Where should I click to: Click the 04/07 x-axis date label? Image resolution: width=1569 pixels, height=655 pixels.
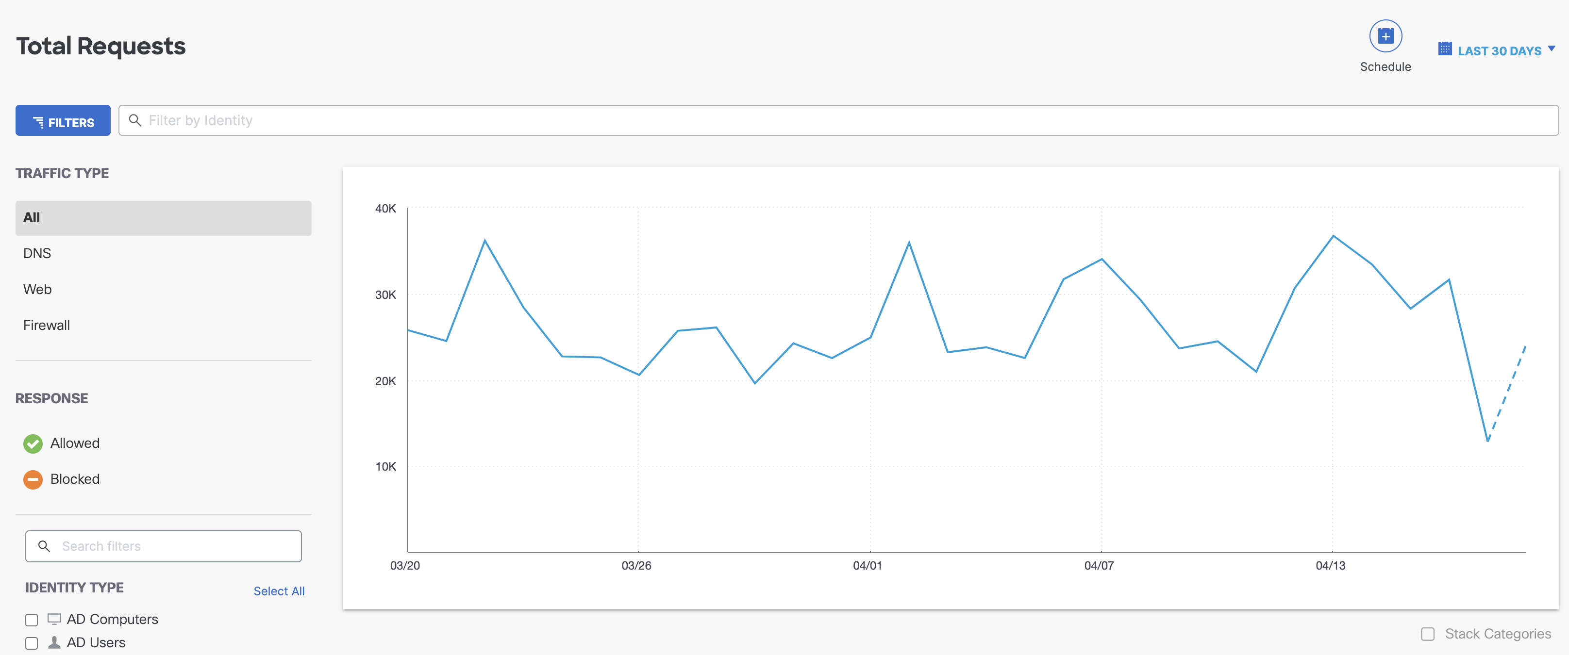pos(1099,566)
